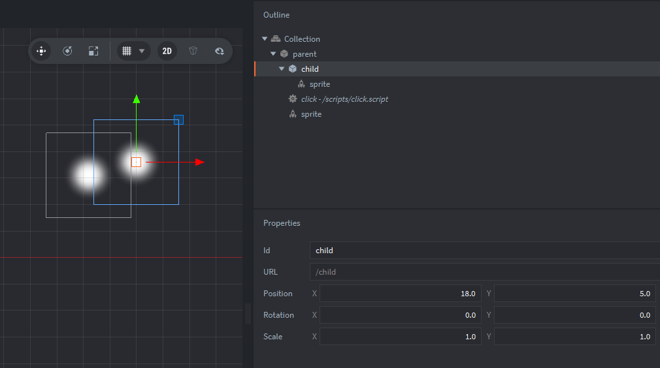This screenshot has height=368, width=660.
Task: Click the Position X field showing 18.0
Action: click(401, 294)
